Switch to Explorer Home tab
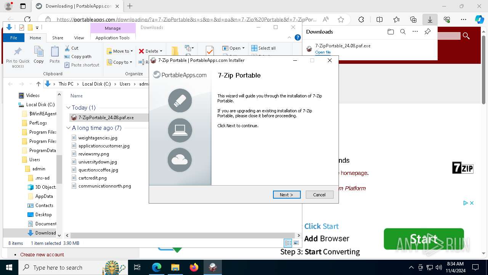The image size is (488, 275). [x=35, y=38]
